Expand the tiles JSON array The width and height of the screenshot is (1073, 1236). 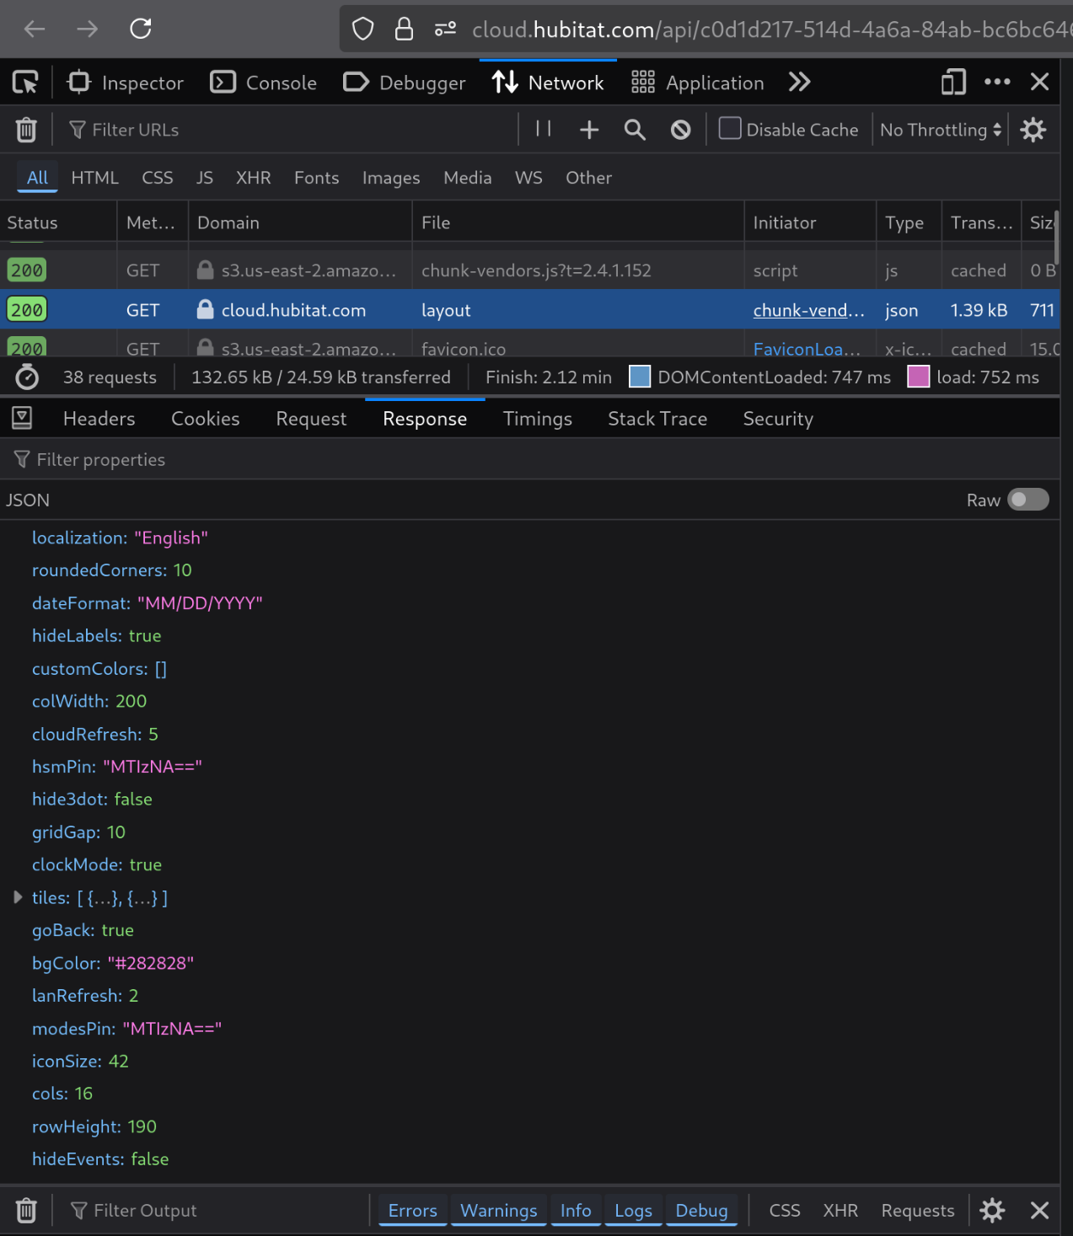tap(18, 898)
